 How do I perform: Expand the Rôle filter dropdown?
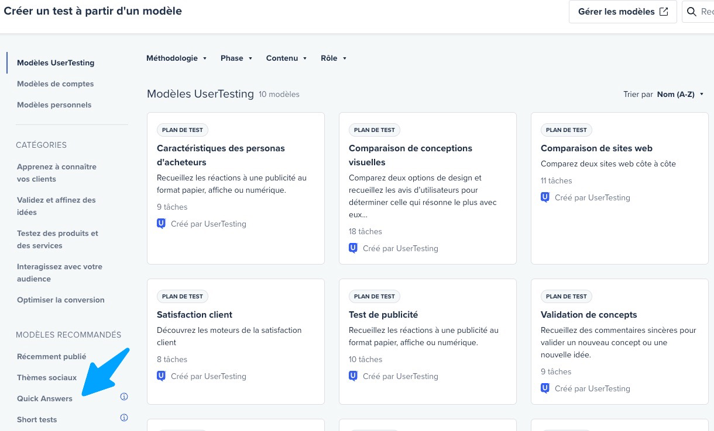coord(334,58)
